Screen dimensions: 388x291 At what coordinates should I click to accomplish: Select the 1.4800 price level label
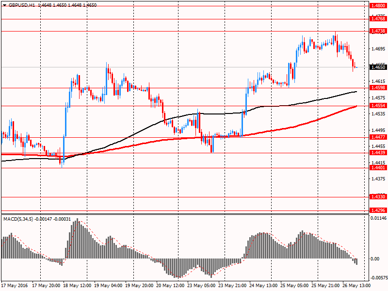(x=378, y=5)
